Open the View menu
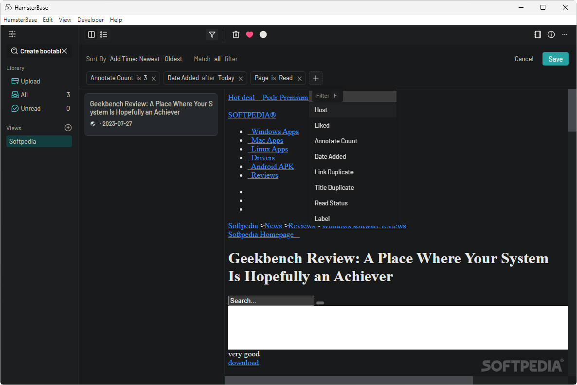The height and width of the screenshot is (385, 577). tap(65, 20)
